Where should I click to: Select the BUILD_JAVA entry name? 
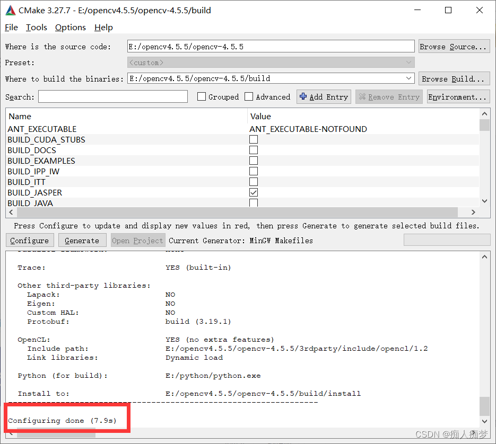pyautogui.click(x=30, y=203)
